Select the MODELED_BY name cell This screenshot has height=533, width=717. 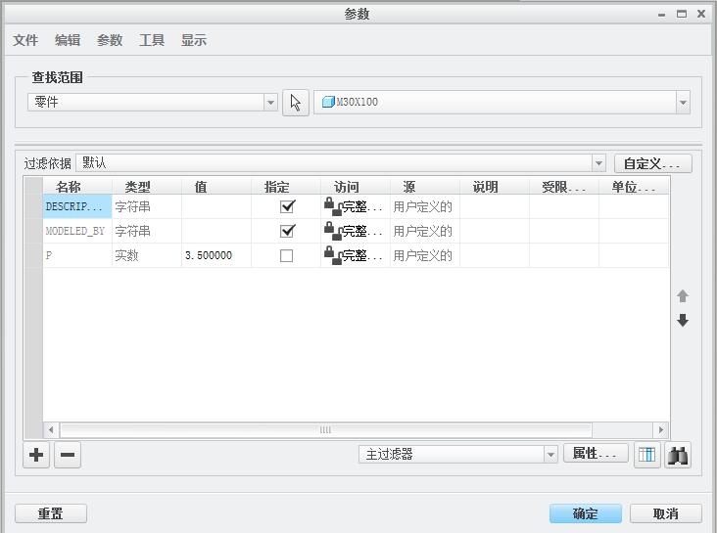tap(77, 231)
